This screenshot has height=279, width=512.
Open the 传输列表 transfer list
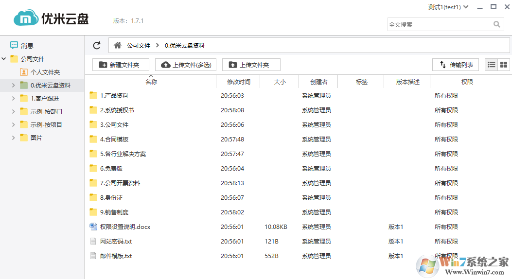pyautogui.click(x=456, y=65)
